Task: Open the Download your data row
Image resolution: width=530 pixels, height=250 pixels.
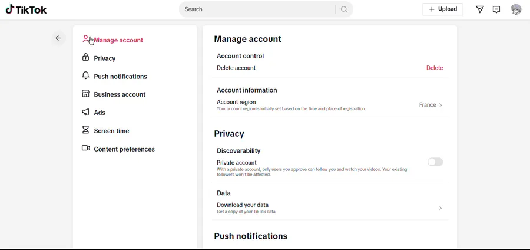Action: pos(330,208)
